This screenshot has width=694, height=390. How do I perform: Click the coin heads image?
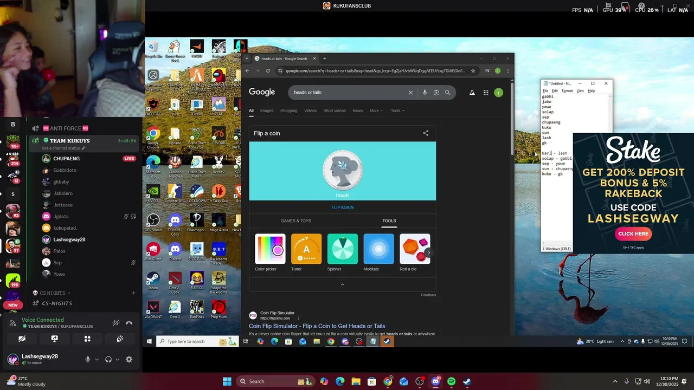(342, 170)
